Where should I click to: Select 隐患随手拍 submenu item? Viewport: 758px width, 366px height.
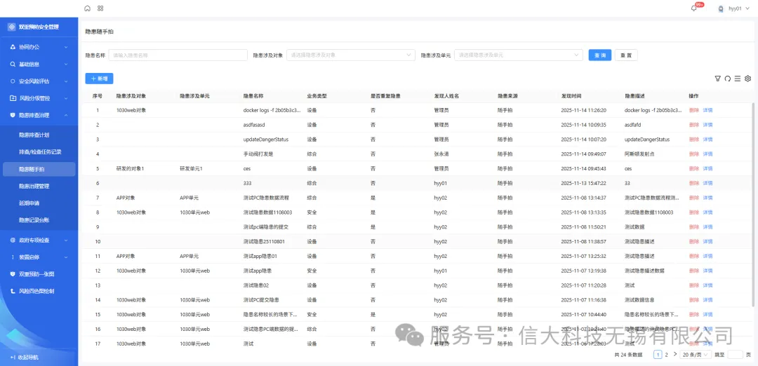click(x=39, y=169)
